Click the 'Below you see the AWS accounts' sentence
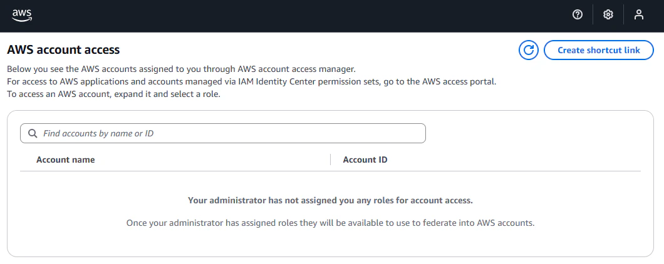The width and height of the screenshot is (664, 264). pos(181,69)
